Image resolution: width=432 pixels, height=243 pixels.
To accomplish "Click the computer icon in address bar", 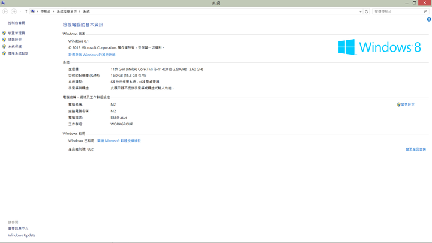I will [32, 11].
